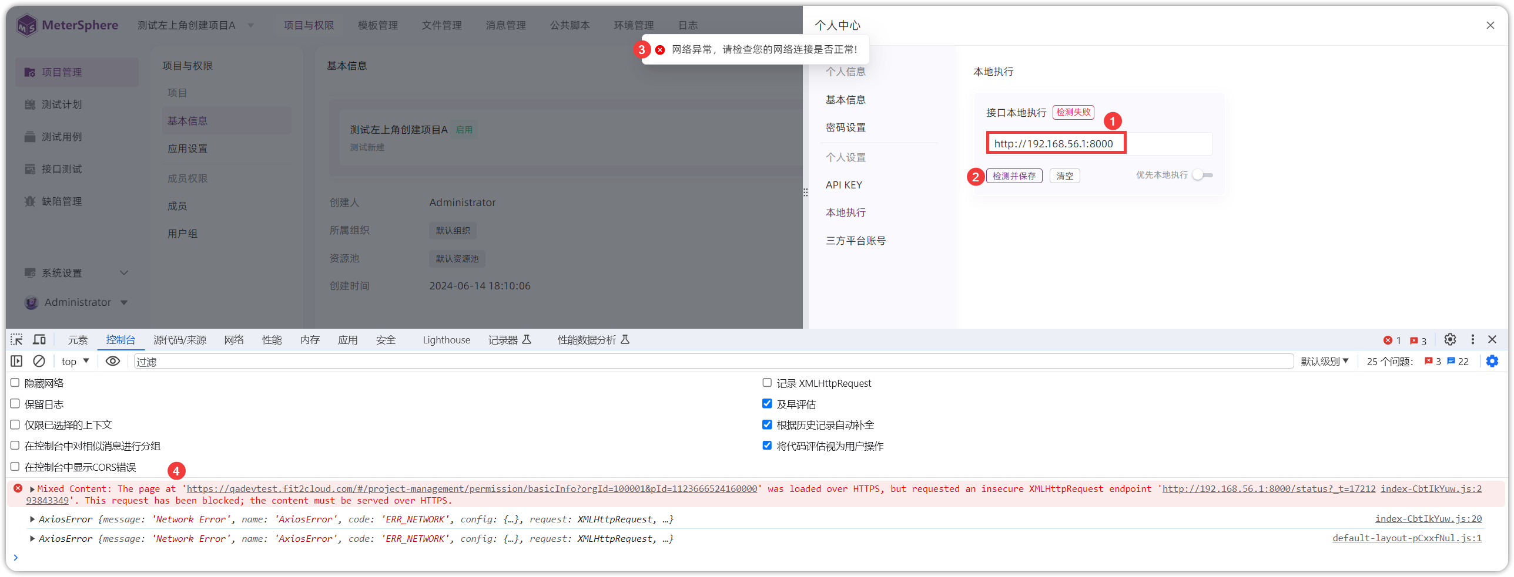This screenshot has height=577, width=1514.
Task: Expand the 系统设置 sidebar chevron
Action: tap(124, 273)
